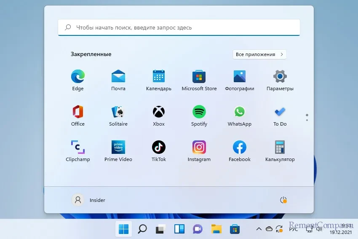Image resolution: width=358 pixels, height=239 pixels.
Task: Show hidden system tray icons chevron
Action: [259, 229]
